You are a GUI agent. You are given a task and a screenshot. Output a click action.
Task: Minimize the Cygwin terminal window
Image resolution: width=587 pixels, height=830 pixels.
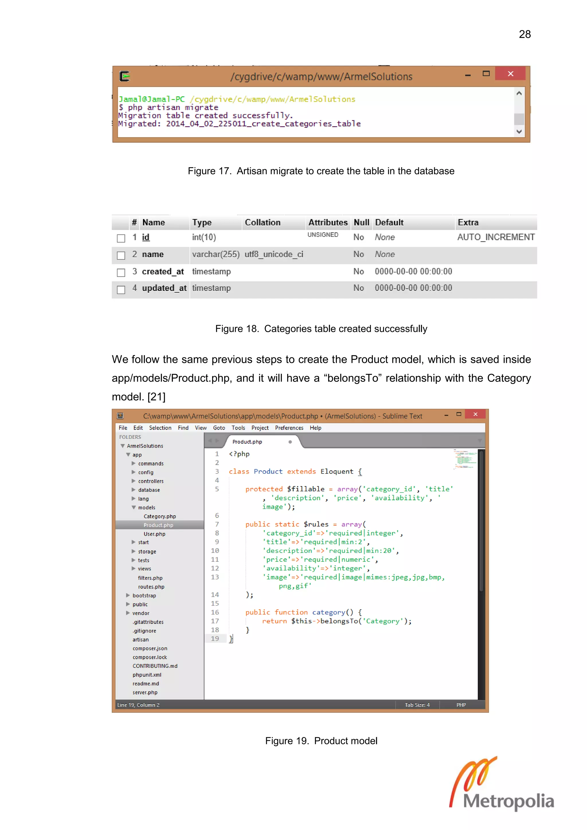[468, 75]
